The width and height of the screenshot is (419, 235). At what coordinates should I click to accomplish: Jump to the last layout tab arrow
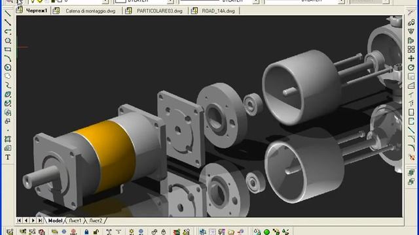tap(40, 221)
